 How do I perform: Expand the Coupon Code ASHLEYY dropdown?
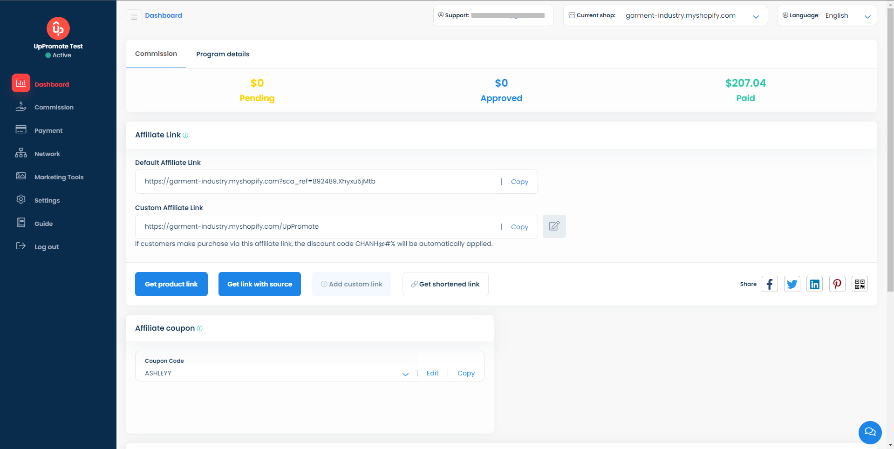tap(405, 374)
